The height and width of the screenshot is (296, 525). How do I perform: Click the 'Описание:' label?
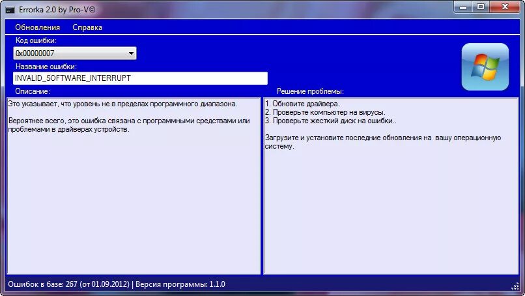[33, 91]
